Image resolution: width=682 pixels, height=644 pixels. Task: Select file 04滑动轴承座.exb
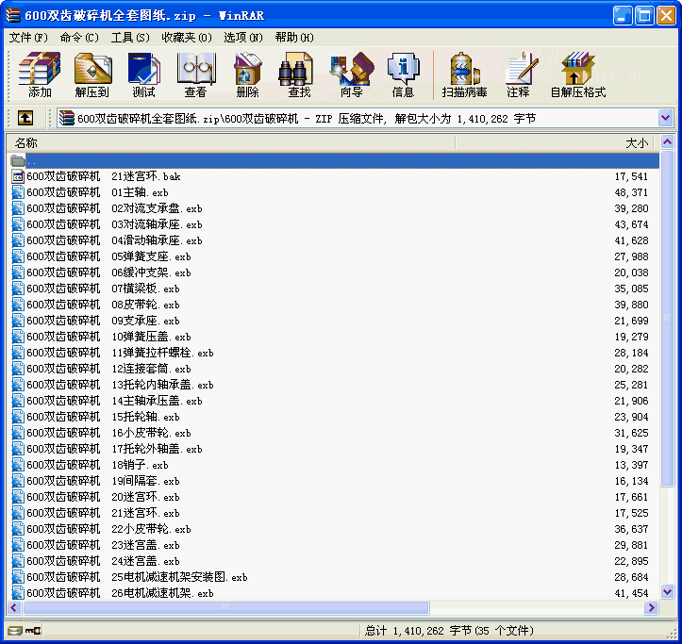tap(114, 240)
